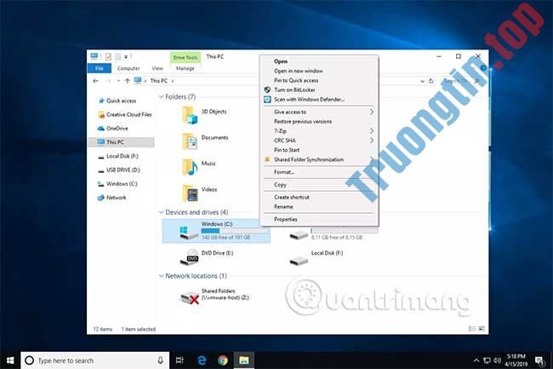Collapse the Folders (7) group

pos(161,97)
